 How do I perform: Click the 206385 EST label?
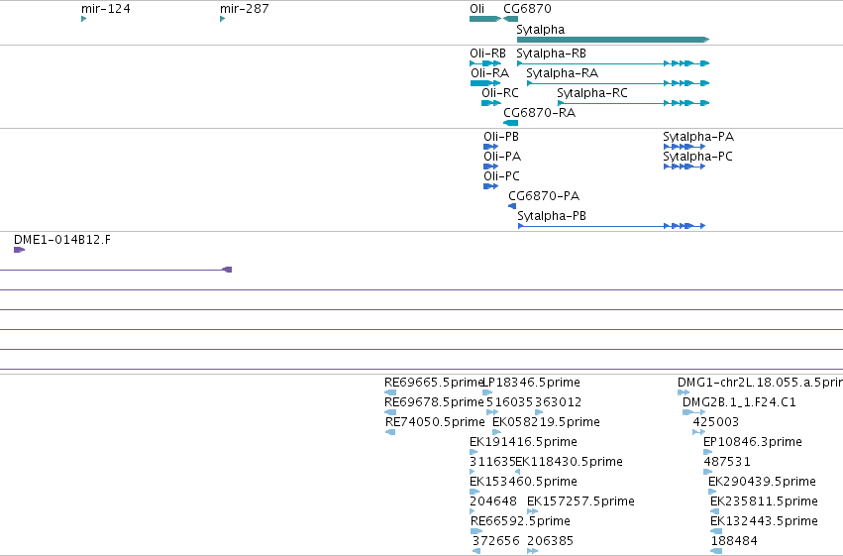tap(550, 541)
